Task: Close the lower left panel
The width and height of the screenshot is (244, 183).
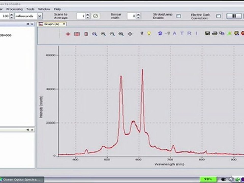Action: pyautogui.click(x=32, y=130)
